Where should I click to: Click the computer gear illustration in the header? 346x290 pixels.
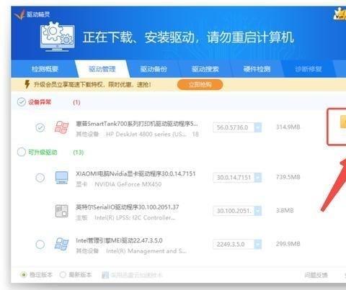click(x=58, y=37)
